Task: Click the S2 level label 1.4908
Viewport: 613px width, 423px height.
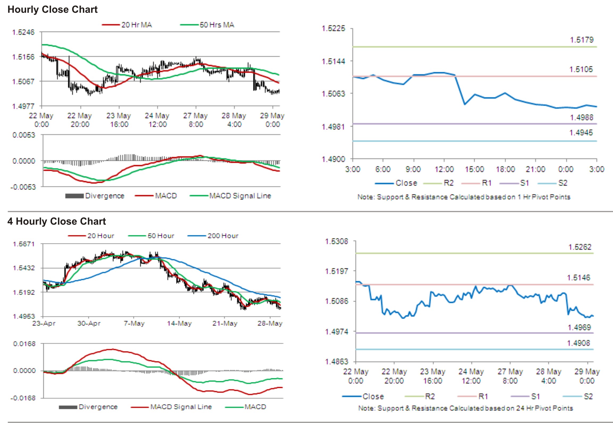Action: 578,343
